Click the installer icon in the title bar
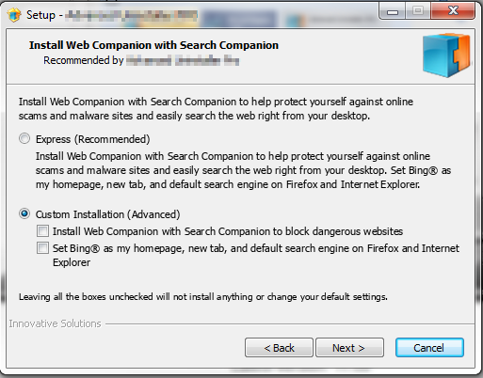 click(x=13, y=15)
